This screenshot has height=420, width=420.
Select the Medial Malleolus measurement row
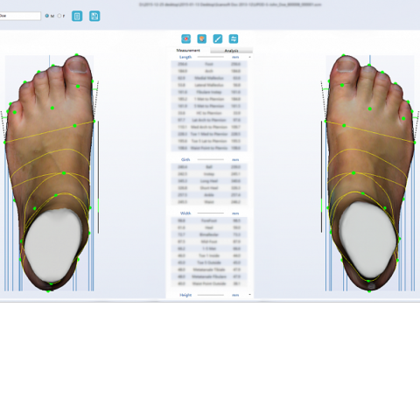coord(209,78)
